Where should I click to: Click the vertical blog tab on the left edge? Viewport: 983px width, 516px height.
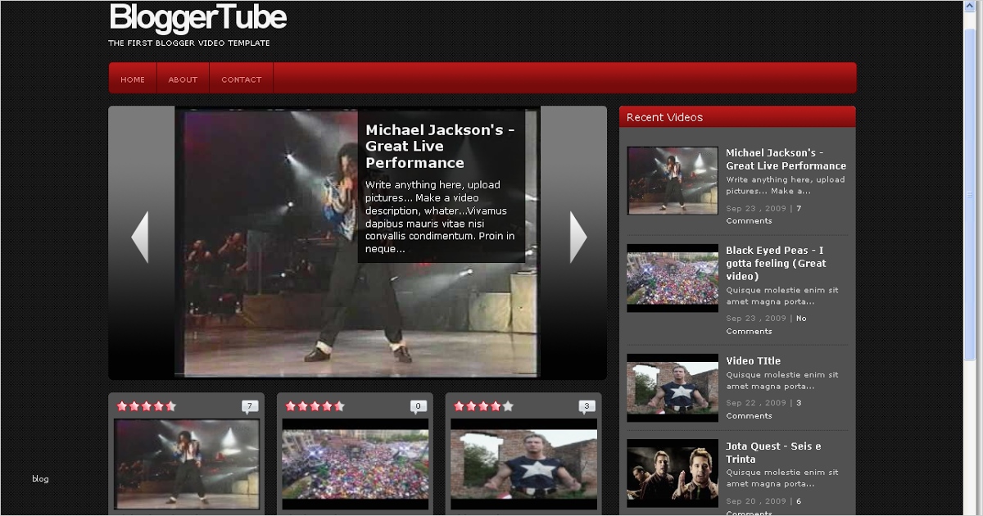pos(39,479)
